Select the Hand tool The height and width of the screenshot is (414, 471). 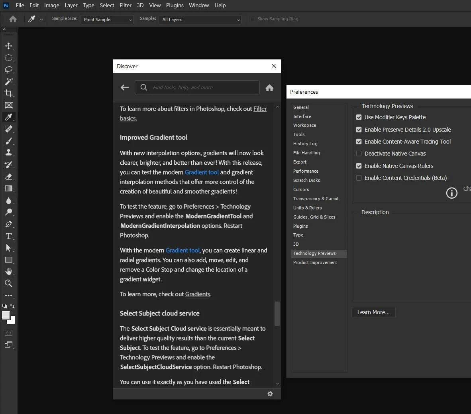9,272
